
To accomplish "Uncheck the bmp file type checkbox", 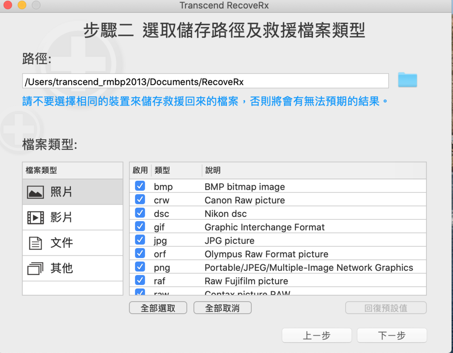I will pos(140,186).
